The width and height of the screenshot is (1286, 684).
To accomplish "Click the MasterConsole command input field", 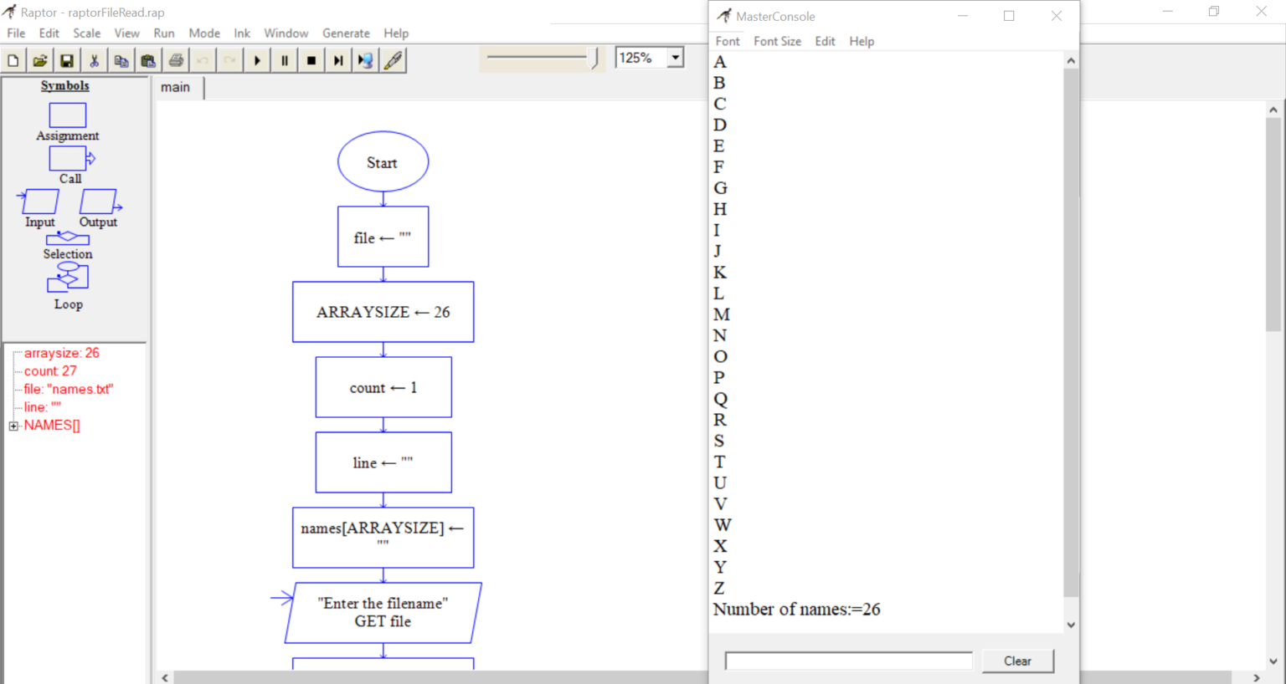I will pos(848,661).
